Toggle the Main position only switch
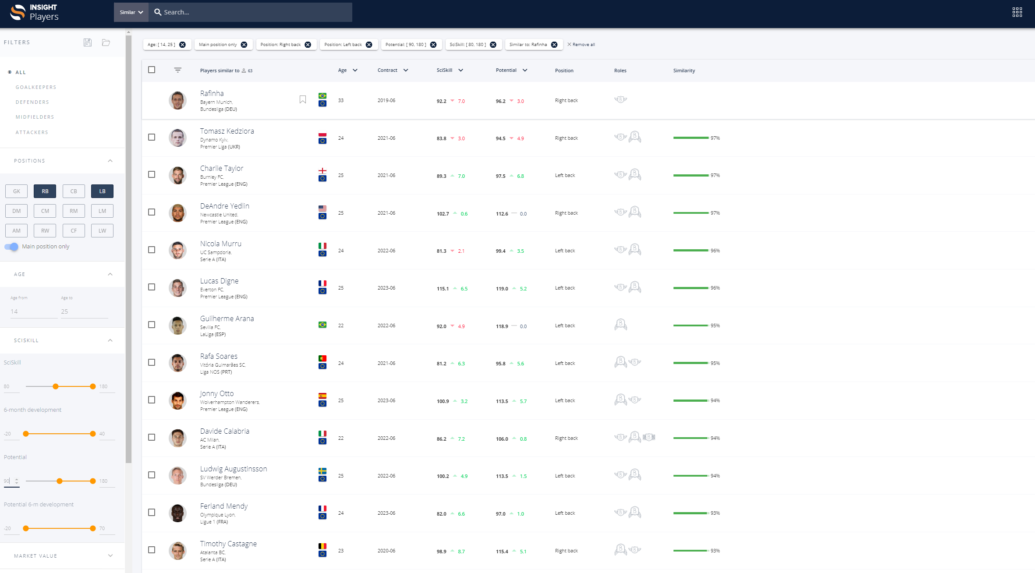Screen dimensions: 1035x573 pos(12,247)
